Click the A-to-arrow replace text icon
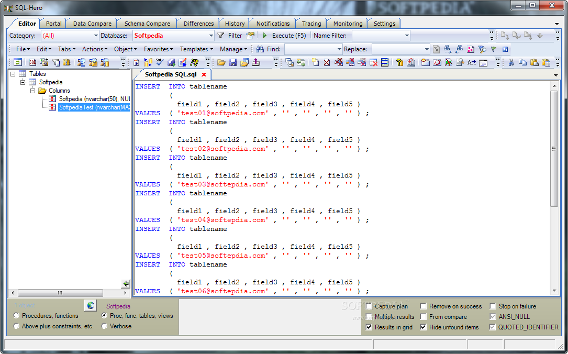This screenshot has width=568, height=354. click(x=471, y=62)
